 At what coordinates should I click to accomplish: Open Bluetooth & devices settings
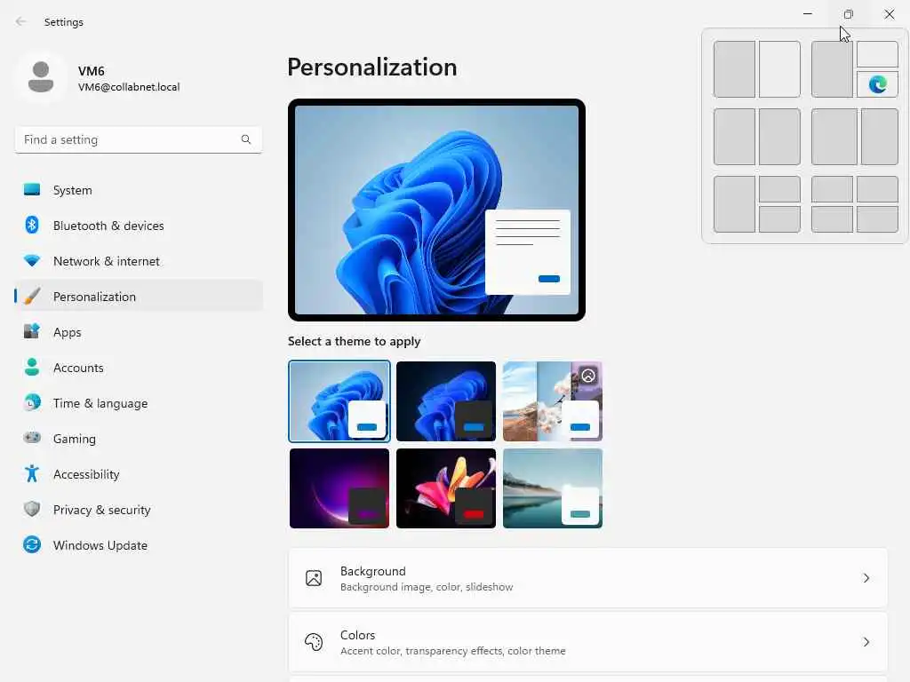tap(138, 226)
